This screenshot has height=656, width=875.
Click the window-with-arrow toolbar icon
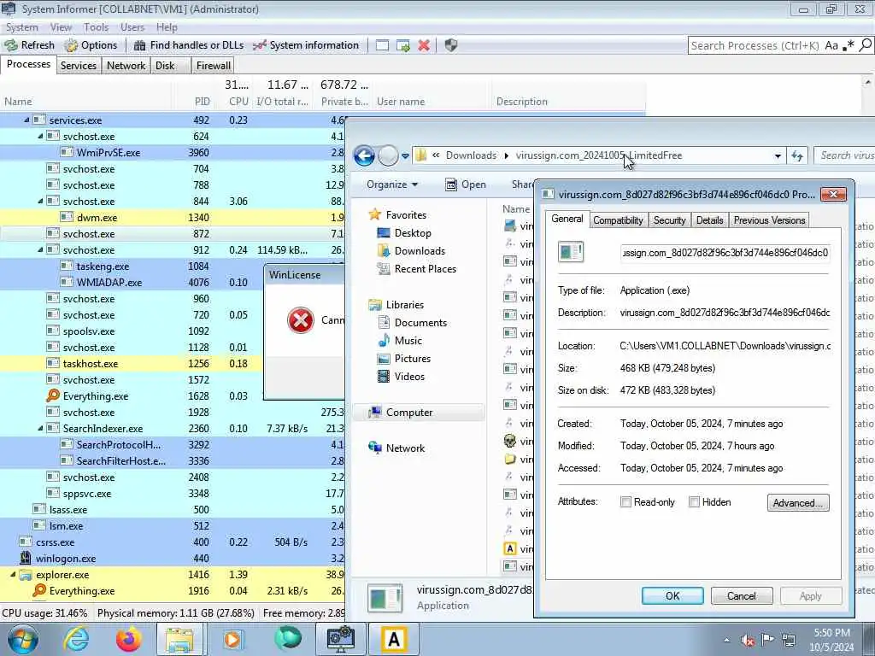click(x=403, y=45)
